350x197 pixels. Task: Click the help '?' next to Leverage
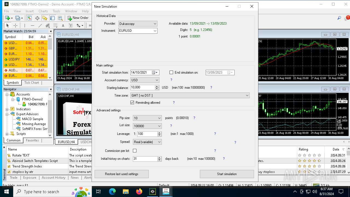(x=215, y=134)
